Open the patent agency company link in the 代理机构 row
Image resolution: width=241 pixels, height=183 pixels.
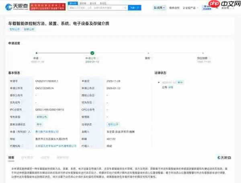56,146
